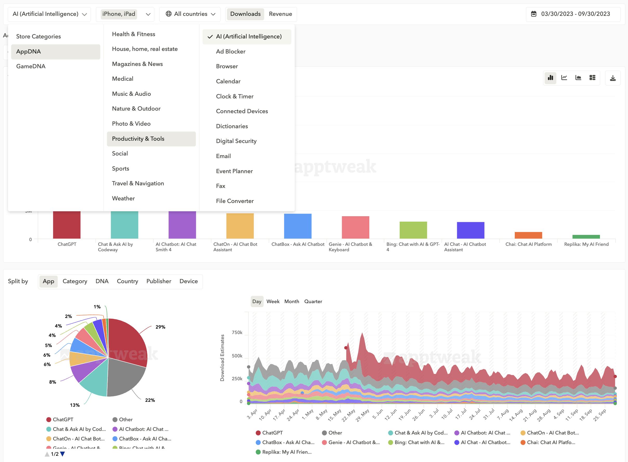This screenshot has height=462, width=628.
Task: Expand the All countries dropdown
Action: pos(190,14)
